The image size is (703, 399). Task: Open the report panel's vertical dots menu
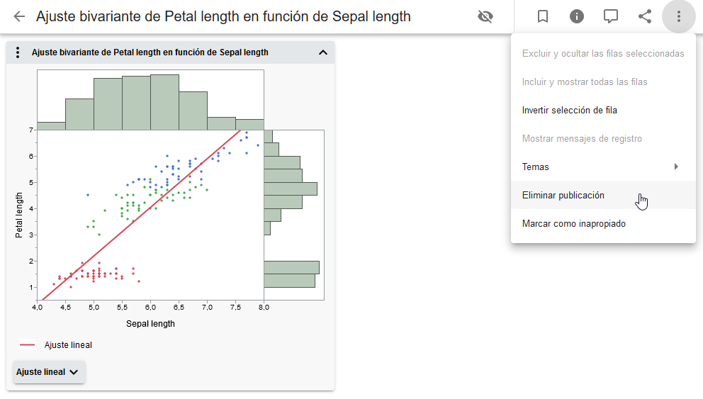[18, 52]
